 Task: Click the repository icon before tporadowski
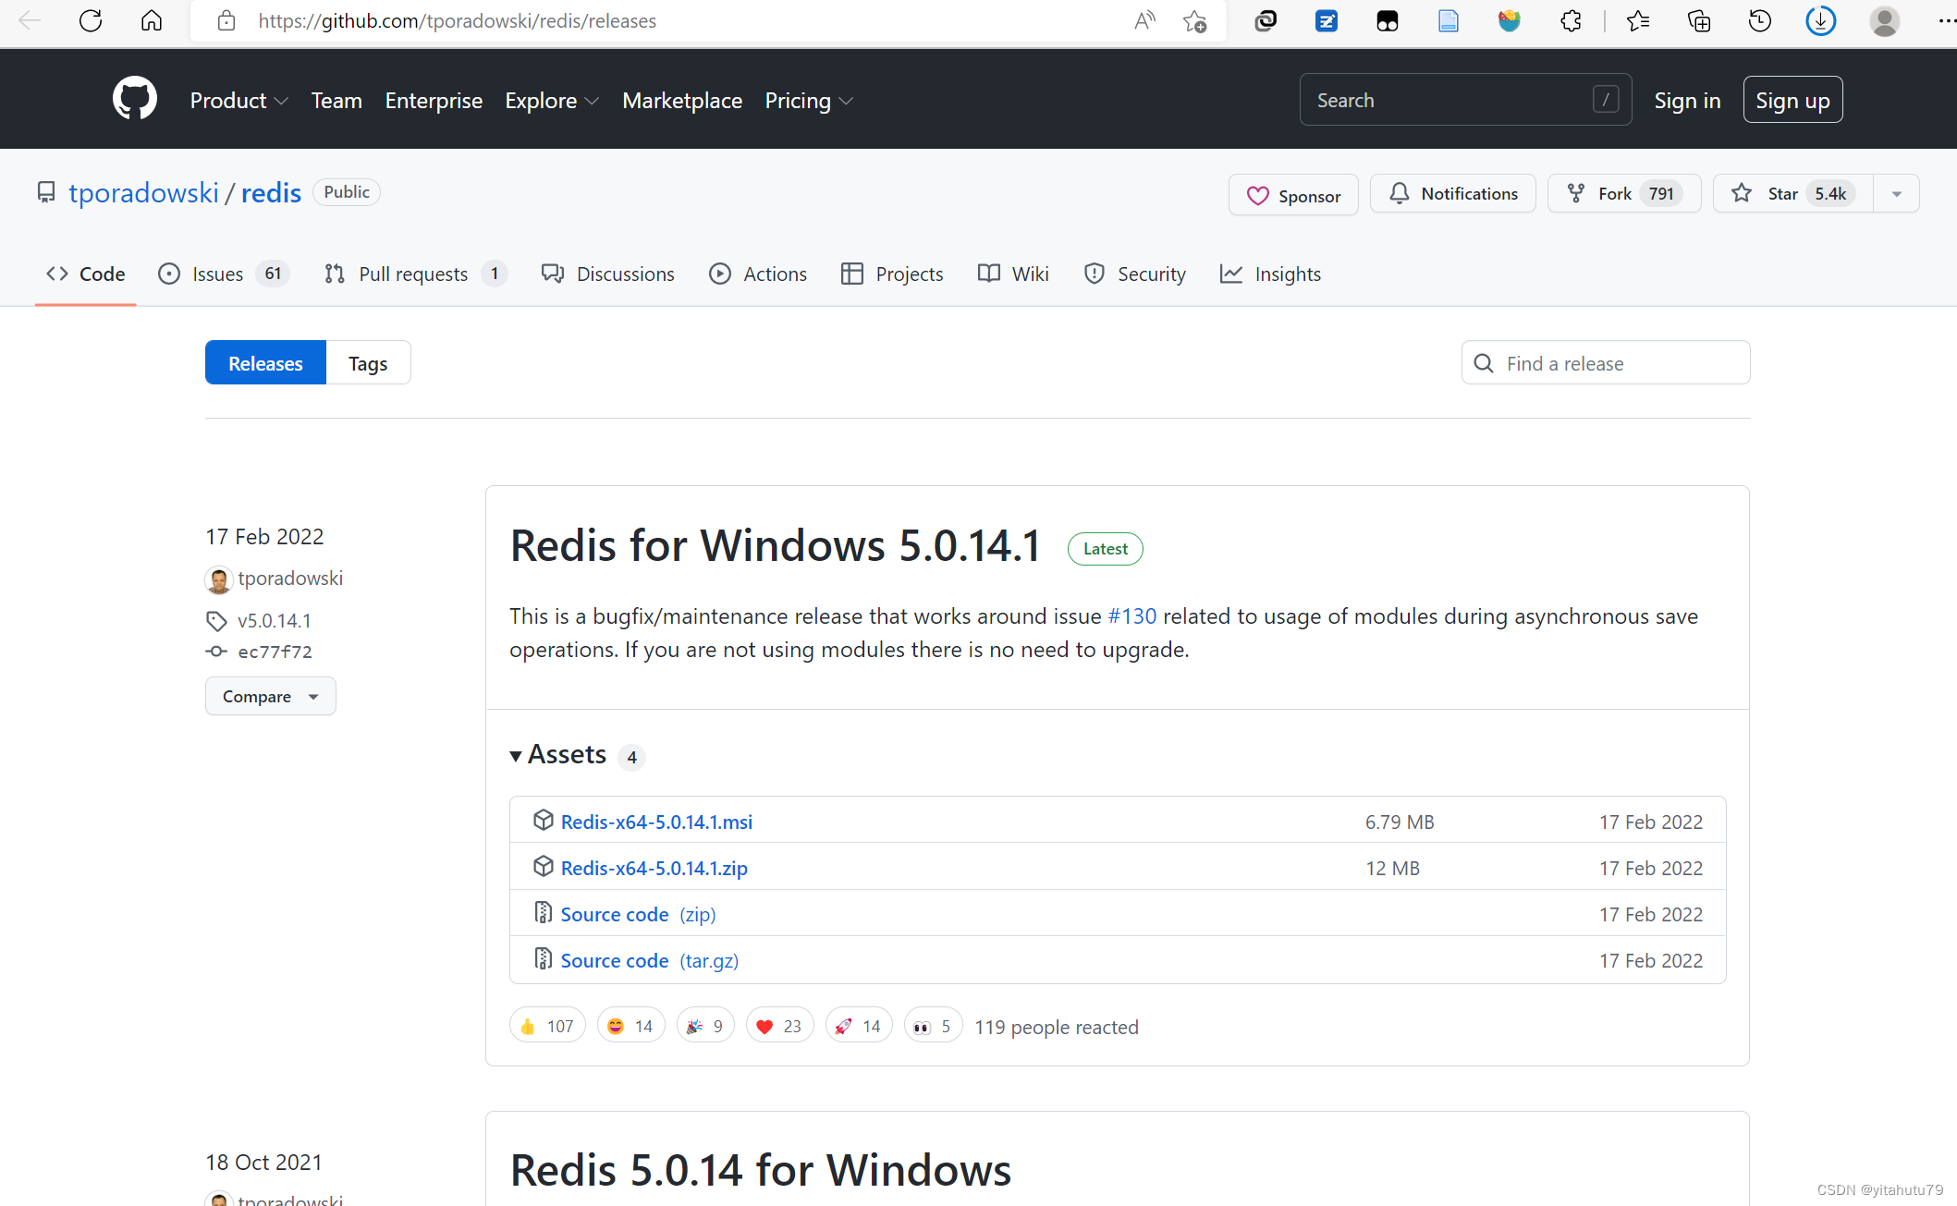(46, 192)
